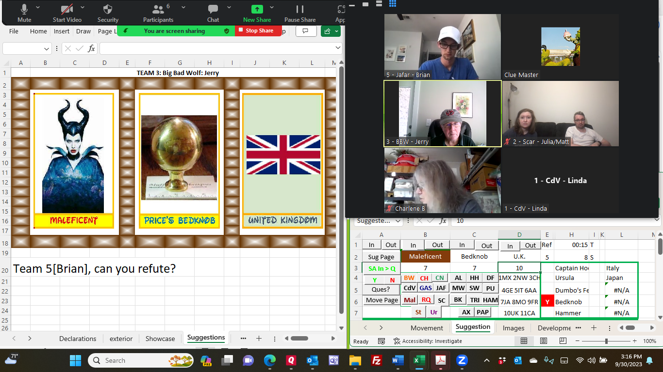Open the Participants panel in Zoom

(x=158, y=13)
